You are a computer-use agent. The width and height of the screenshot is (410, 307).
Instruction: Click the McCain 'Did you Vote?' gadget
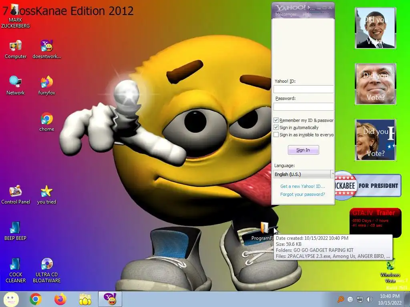376,84
